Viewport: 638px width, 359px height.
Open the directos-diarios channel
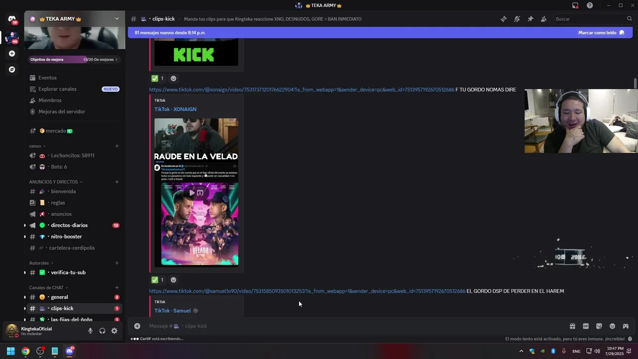coord(75,225)
